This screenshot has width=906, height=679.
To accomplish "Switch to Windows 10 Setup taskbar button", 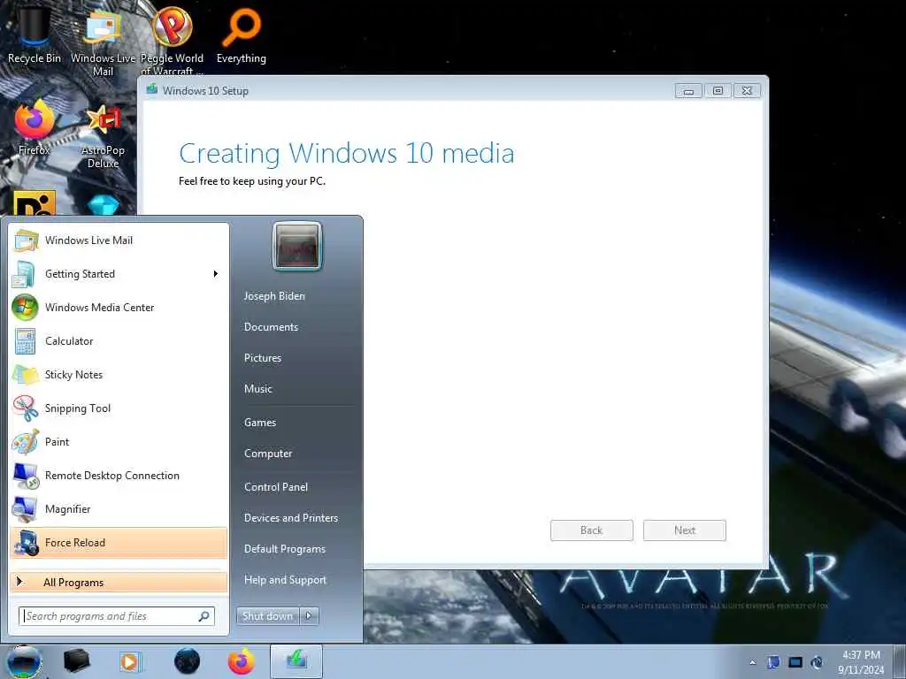I will (x=296, y=661).
